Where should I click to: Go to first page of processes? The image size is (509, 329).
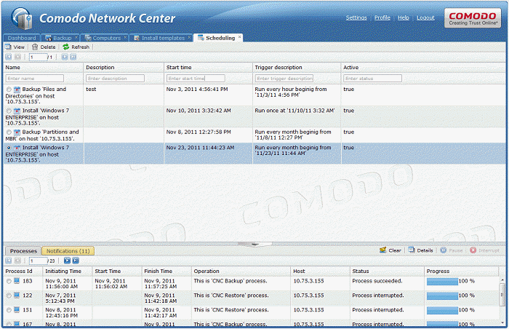click(x=9, y=261)
